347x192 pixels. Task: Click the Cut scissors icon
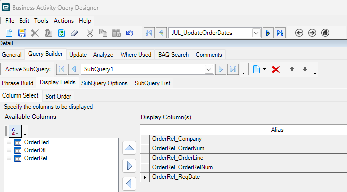click(90, 33)
